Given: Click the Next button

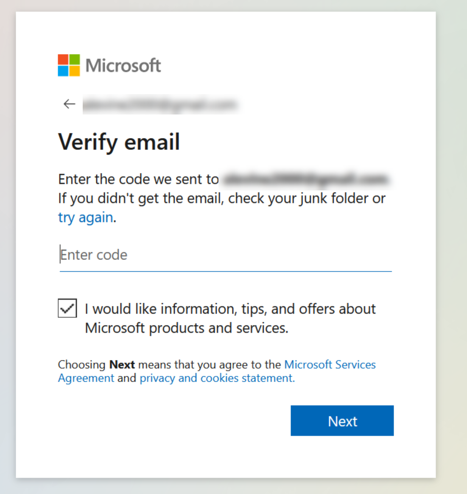Looking at the screenshot, I should pos(342,421).
